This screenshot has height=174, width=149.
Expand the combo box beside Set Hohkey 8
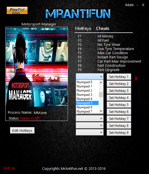90,125
